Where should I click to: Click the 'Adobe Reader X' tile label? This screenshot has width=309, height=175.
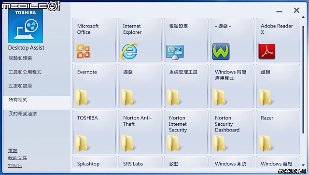(x=277, y=29)
